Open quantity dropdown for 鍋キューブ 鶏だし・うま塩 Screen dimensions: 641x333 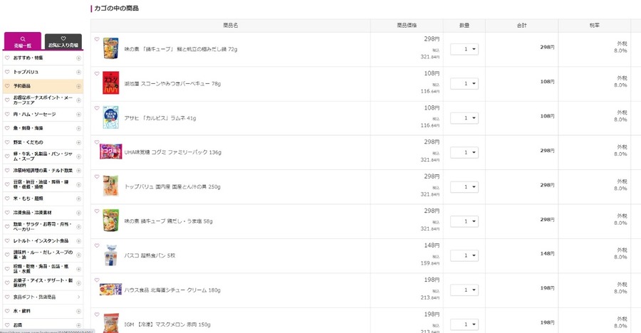point(464,221)
